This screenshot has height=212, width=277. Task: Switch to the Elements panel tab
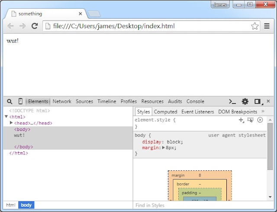(38, 101)
